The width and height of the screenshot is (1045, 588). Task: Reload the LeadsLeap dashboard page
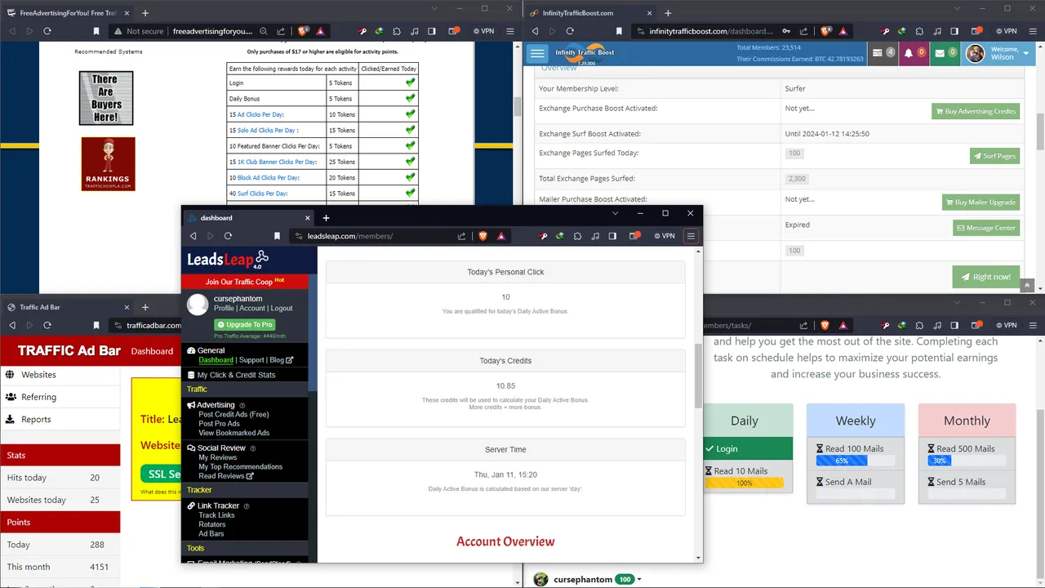coord(228,236)
